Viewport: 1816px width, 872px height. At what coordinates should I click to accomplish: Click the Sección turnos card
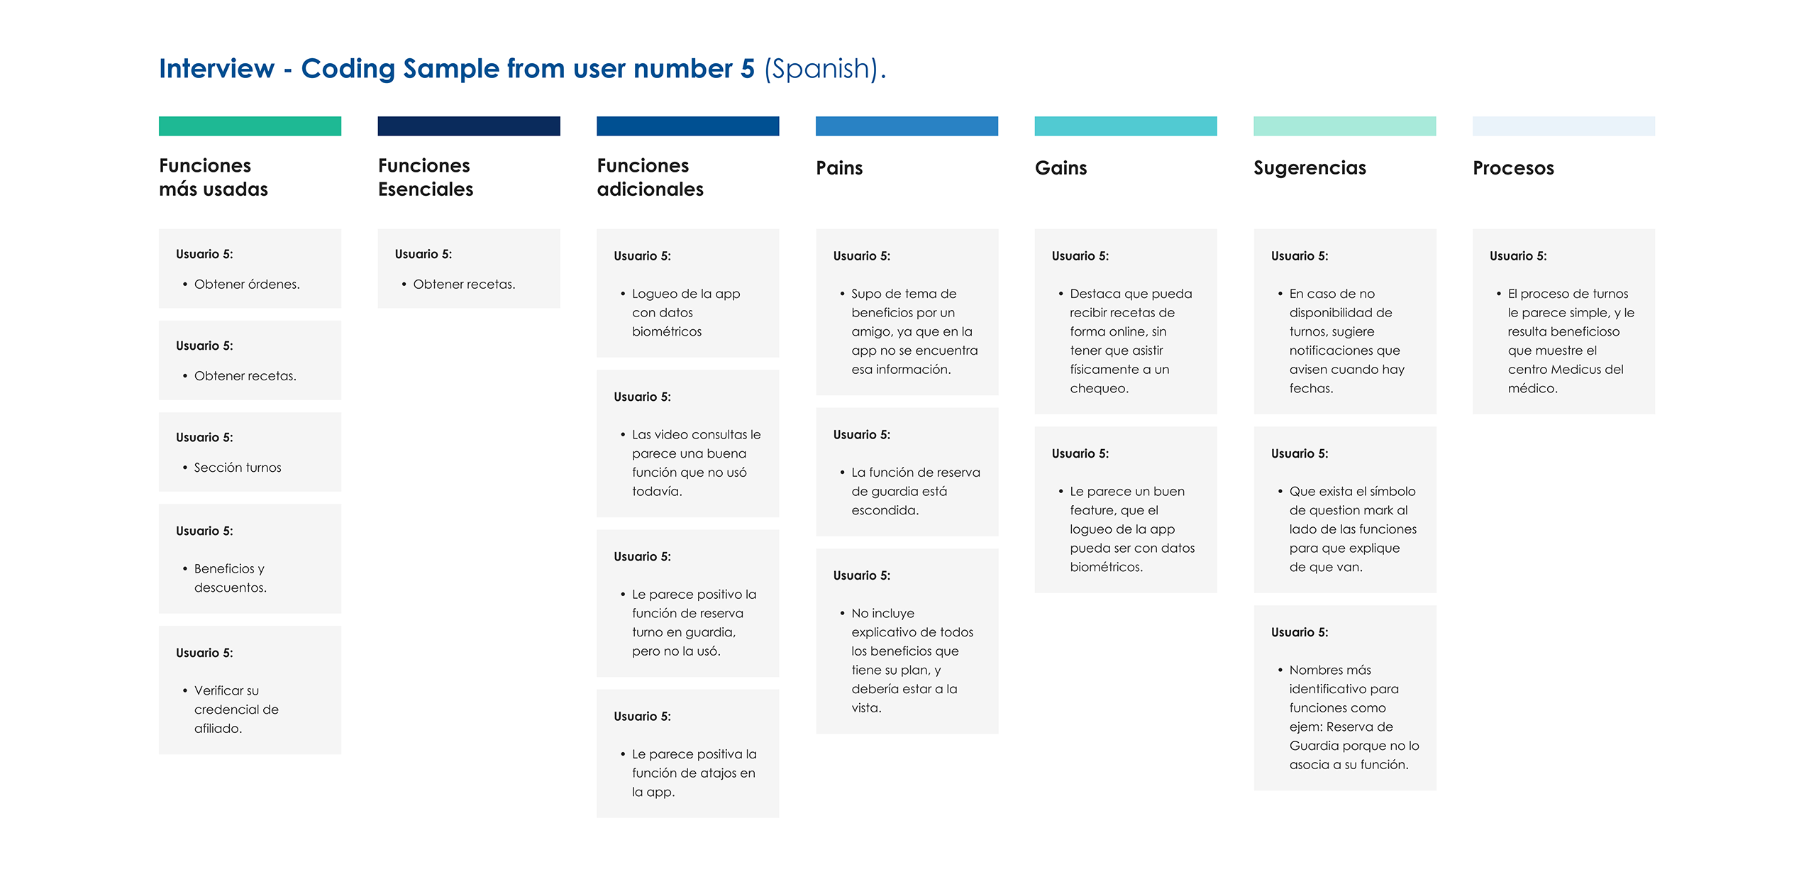click(250, 452)
